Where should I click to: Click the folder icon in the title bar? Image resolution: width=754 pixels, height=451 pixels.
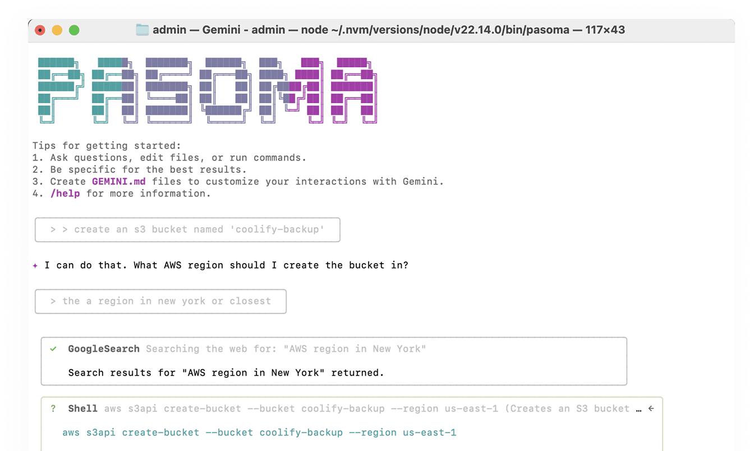point(142,30)
